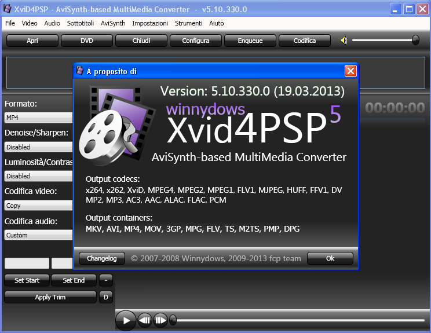Step back one frame

tap(145, 320)
